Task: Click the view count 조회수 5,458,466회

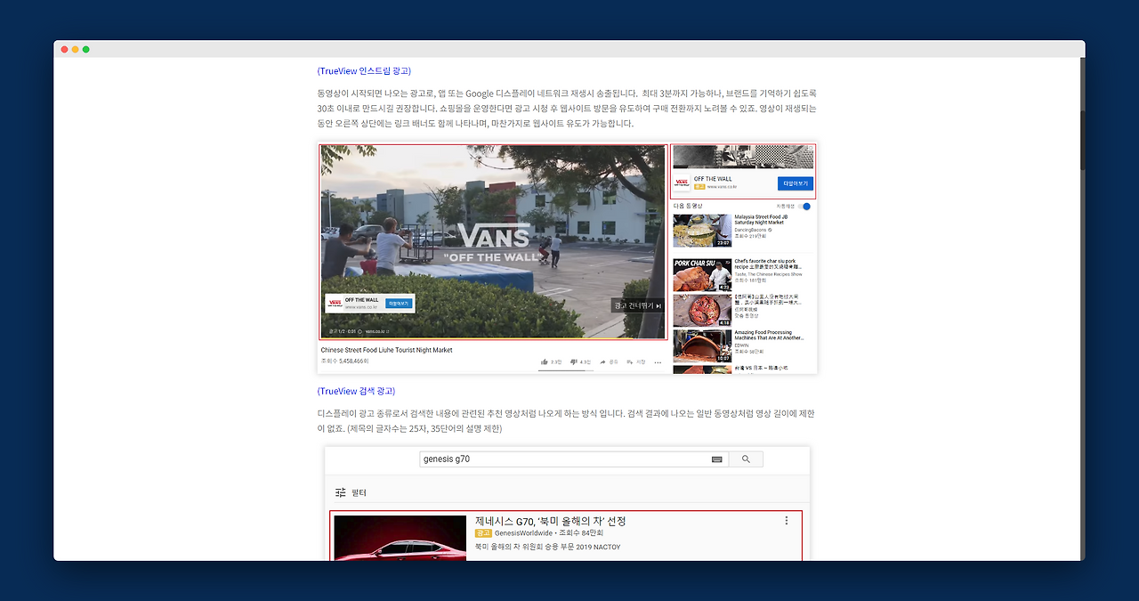Action: [344, 361]
